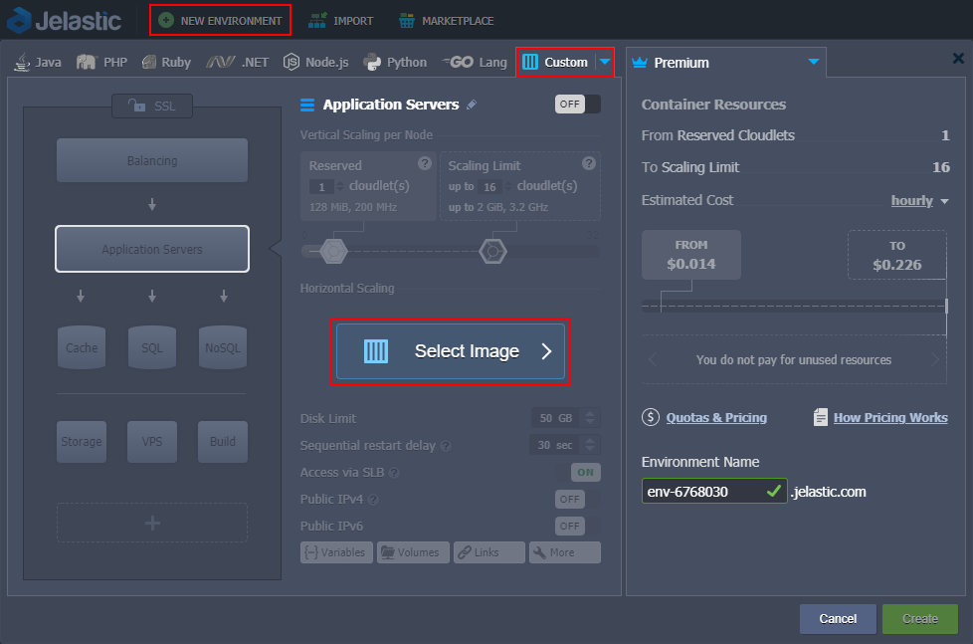973x644 pixels.
Task: Open the Variables button
Action: 336,552
